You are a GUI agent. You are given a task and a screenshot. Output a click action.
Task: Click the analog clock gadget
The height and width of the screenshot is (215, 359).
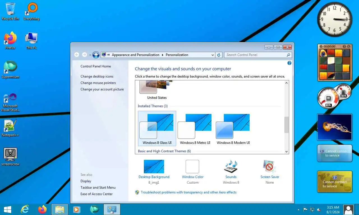click(335, 19)
